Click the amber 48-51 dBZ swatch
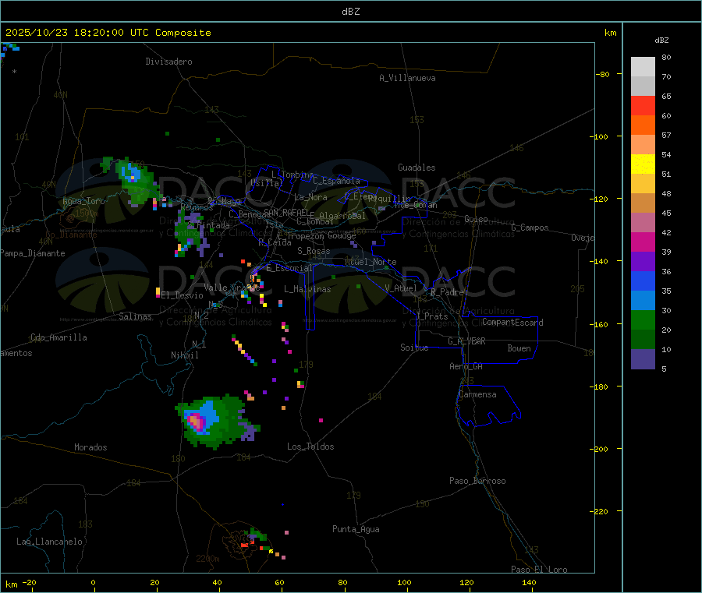702x593 pixels. pos(643,183)
